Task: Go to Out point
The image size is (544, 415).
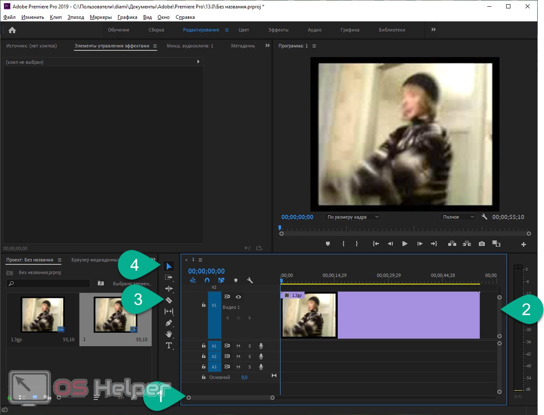Action: (434, 244)
